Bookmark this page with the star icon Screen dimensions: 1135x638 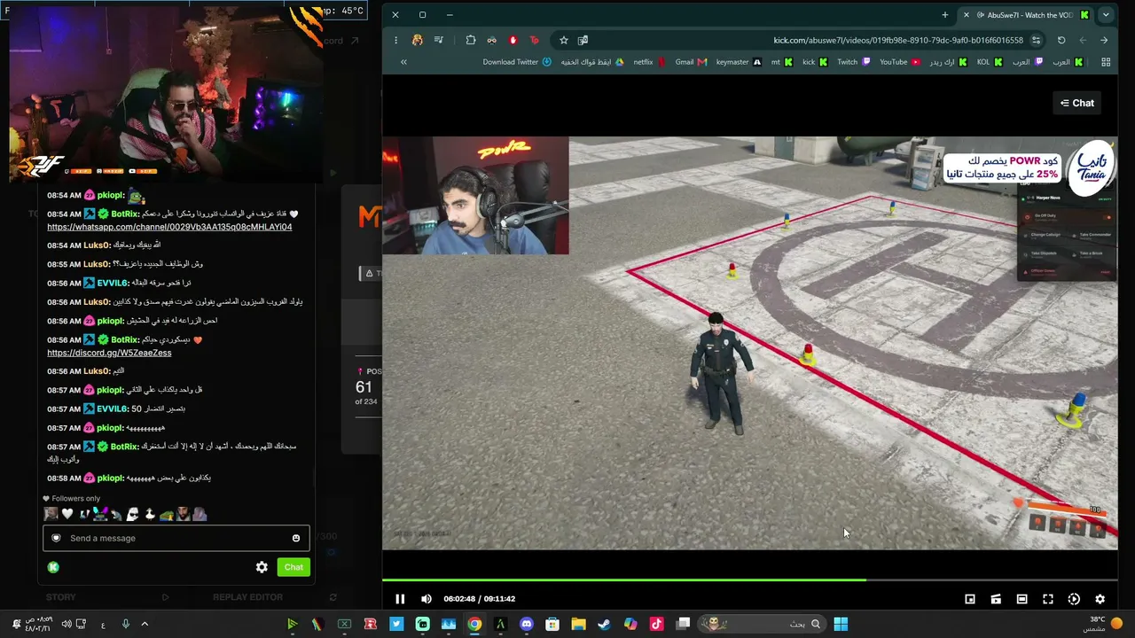(x=563, y=40)
